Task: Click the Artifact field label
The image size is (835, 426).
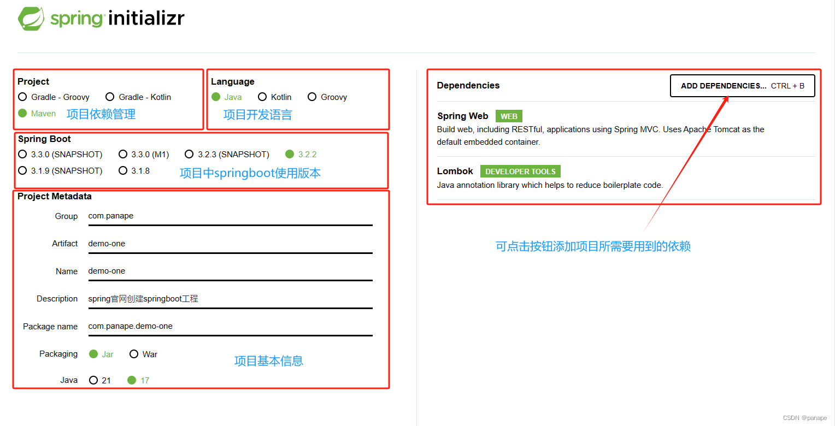Action: [65, 244]
